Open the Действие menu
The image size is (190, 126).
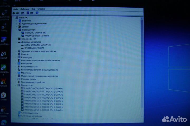point(25,9)
